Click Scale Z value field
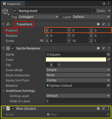Viewport: 112px width, 119px height. (102, 41)
